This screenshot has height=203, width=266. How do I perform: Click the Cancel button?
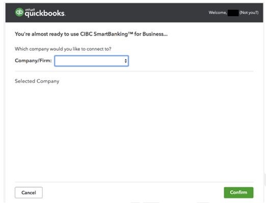click(x=29, y=192)
